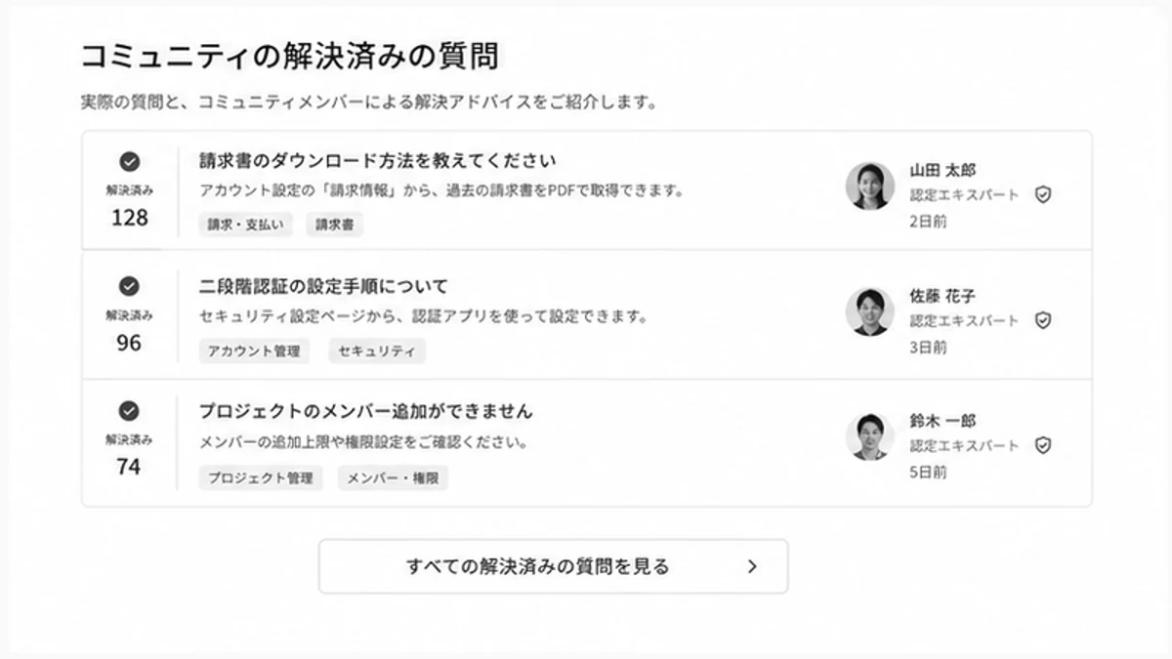Click the certified shield badge beside 佐藤 花子
This screenshot has height=659, width=1172.
click(x=1043, y=320)
